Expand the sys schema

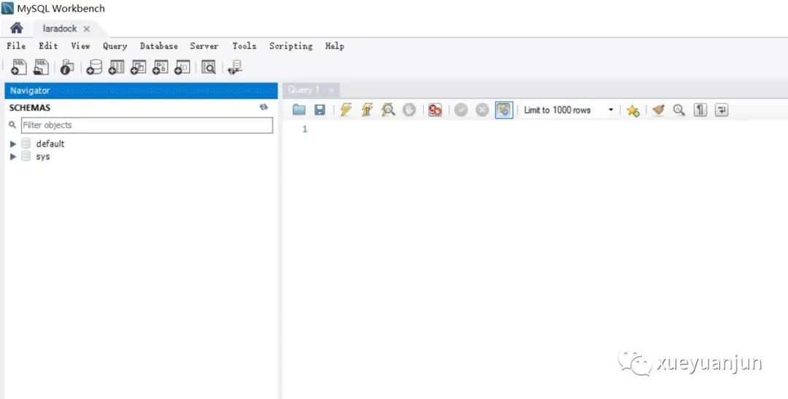pos(13,157)
